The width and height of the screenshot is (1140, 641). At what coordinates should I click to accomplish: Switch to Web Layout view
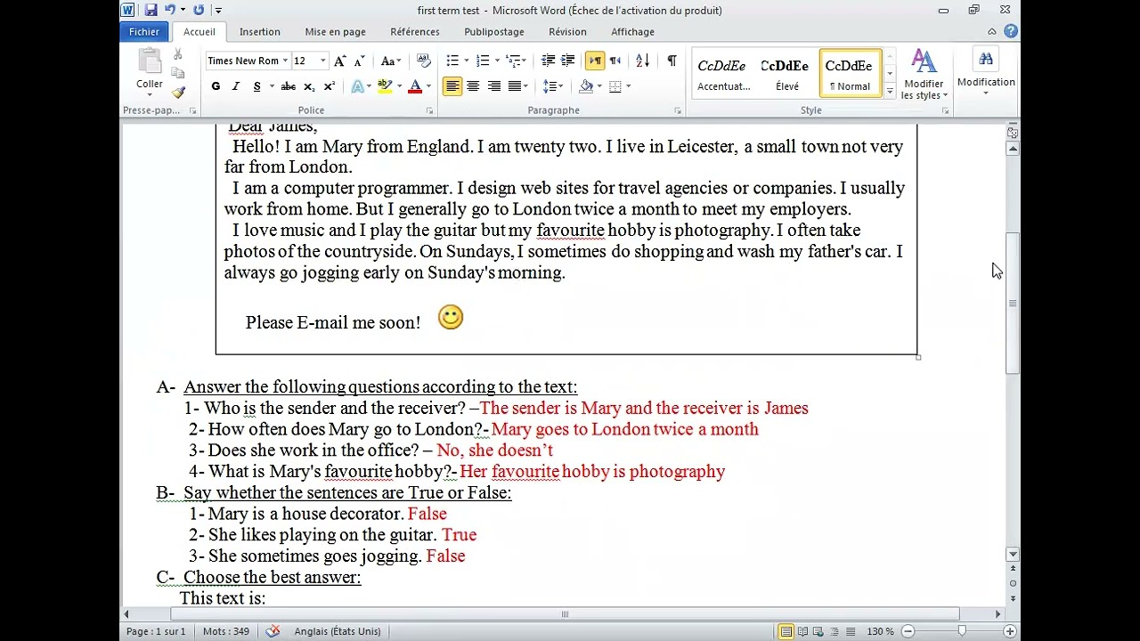tap(817, 631)
